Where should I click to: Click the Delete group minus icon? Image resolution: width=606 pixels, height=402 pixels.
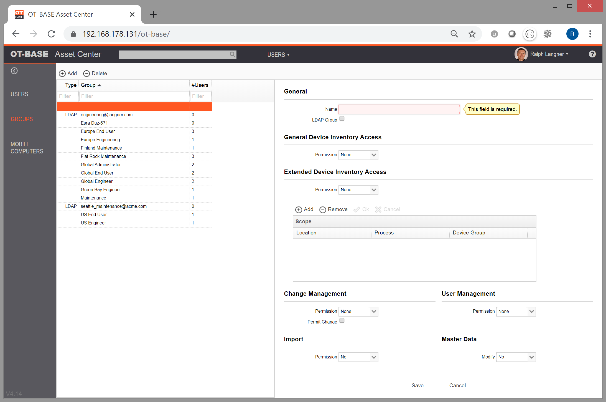[x=86, y=74]
